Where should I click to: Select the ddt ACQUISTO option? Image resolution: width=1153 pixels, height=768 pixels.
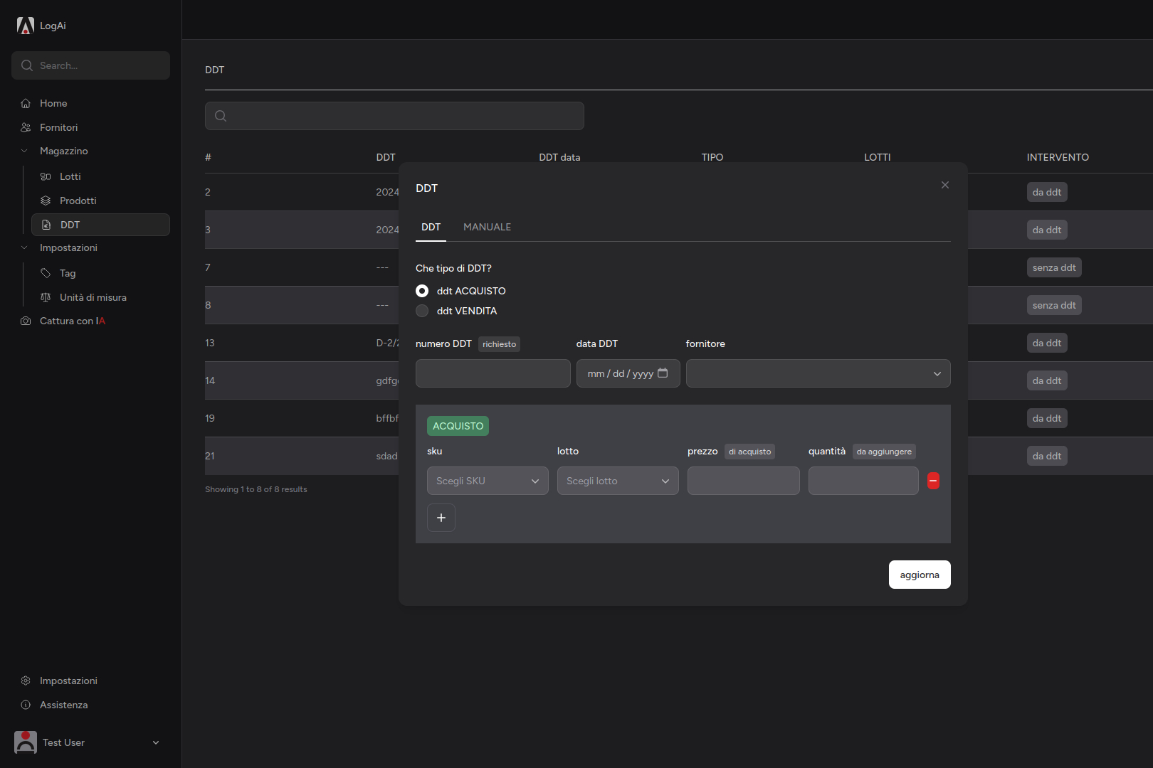[x=422, y=291]
